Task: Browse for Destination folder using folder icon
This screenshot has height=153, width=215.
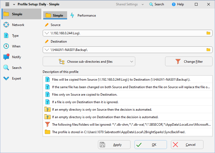Action: tap(208, 50)
